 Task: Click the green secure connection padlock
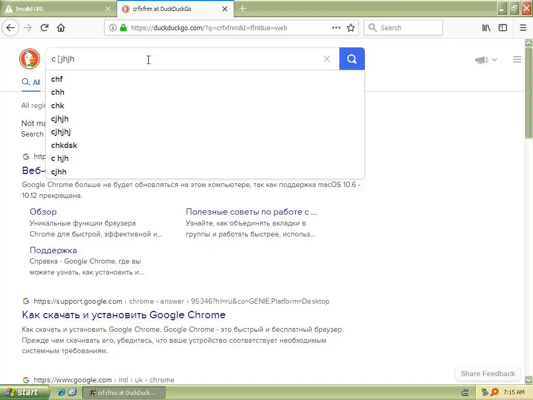pos(123,28)
